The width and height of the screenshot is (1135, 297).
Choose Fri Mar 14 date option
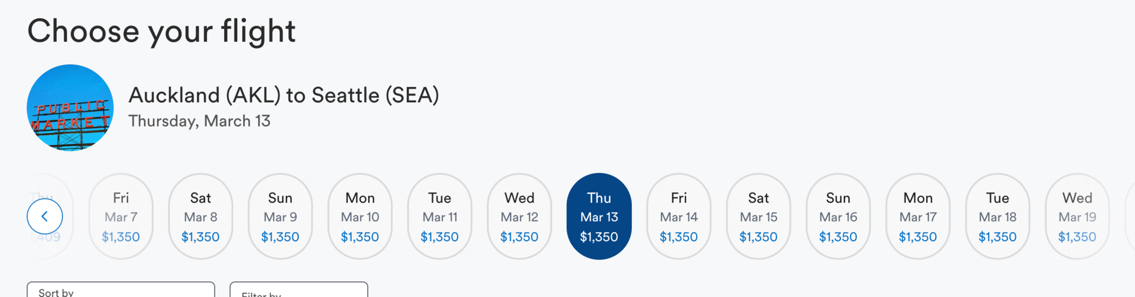[x=679, y=217]
